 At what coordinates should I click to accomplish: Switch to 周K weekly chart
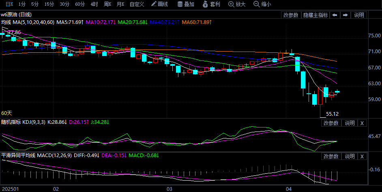tap(107, 4)
